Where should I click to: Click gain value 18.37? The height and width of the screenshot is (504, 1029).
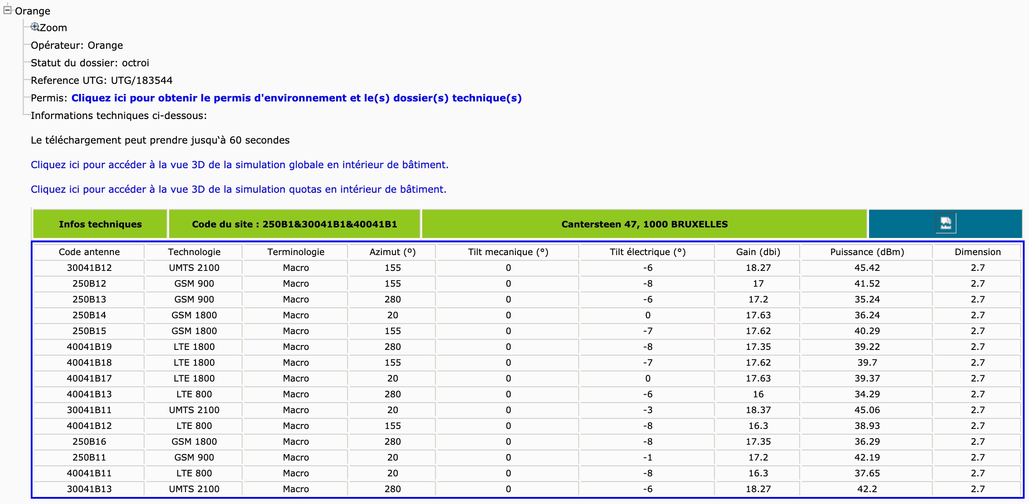pos(758,410)
